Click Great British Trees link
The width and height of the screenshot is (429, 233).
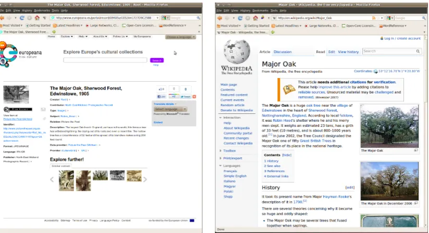point(315,141)
